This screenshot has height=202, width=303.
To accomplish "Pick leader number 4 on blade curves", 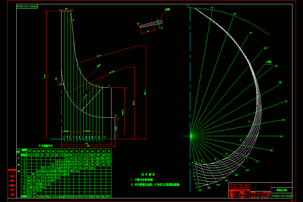I will click(x=215, y=159).
